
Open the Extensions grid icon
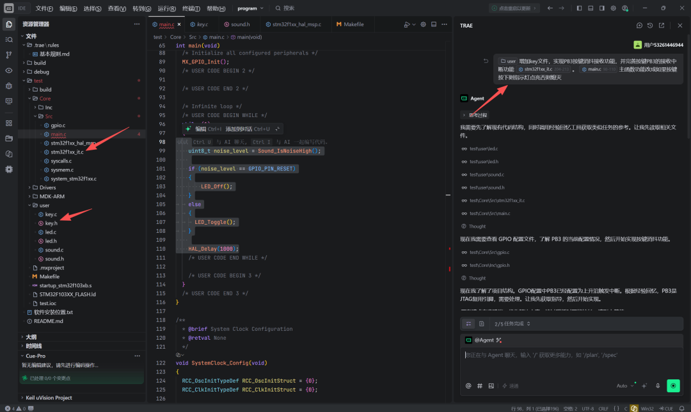[9, 123]
